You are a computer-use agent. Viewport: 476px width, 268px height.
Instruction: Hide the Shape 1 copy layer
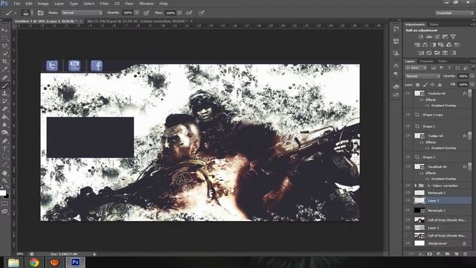(x=408, y=115)
